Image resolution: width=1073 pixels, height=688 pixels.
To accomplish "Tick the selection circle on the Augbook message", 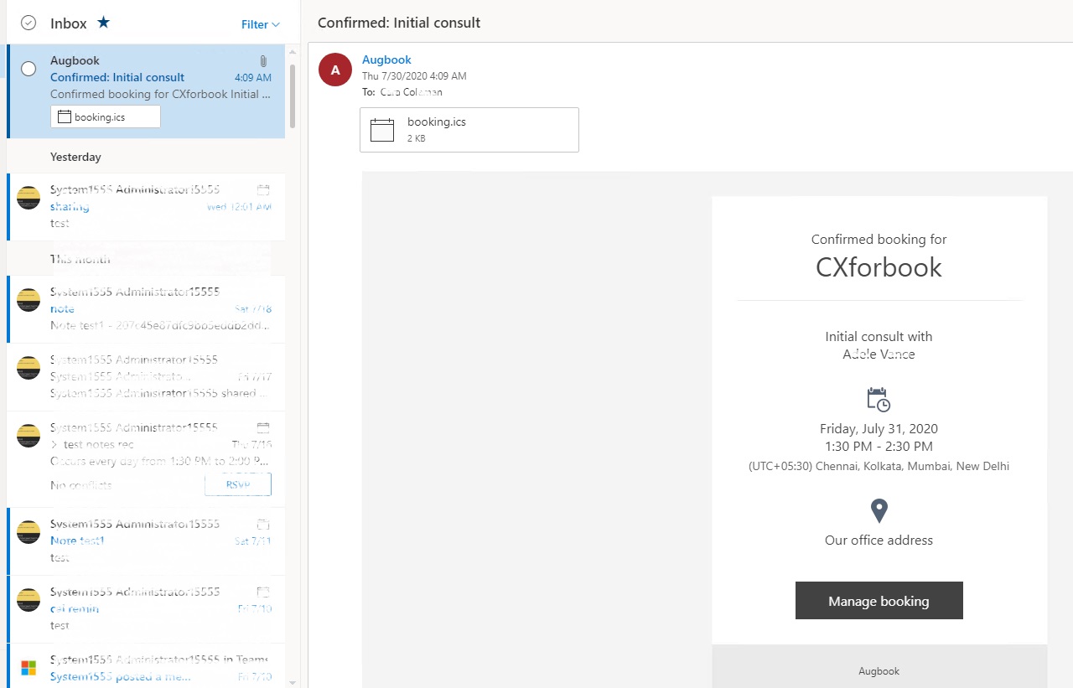I will (x=29, y=69).
